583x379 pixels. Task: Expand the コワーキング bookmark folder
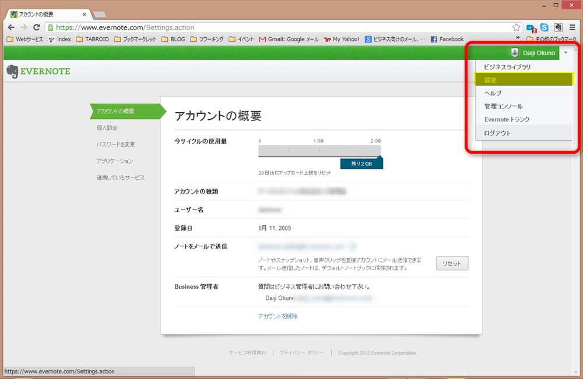point(207,40)
